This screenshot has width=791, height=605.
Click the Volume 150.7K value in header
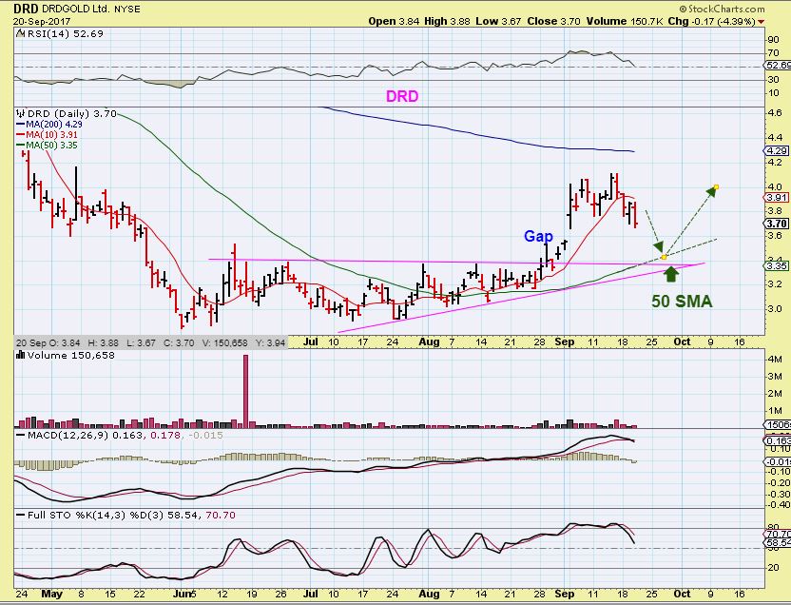click(x=624, y=21)
